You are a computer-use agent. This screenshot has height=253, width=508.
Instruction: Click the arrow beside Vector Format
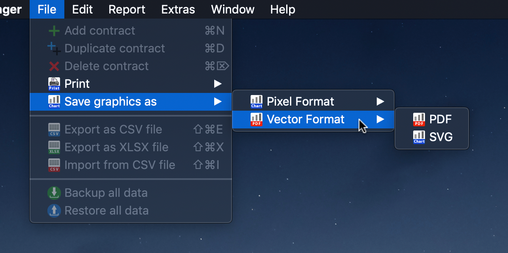[380, 120]
